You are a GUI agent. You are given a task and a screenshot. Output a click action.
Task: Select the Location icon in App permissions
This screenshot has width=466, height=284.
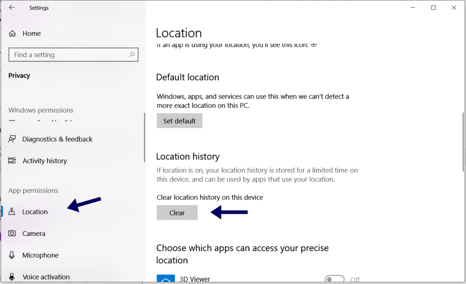tap(11, 211)
